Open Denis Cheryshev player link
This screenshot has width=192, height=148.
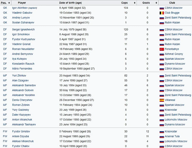[x=22, y=100]
